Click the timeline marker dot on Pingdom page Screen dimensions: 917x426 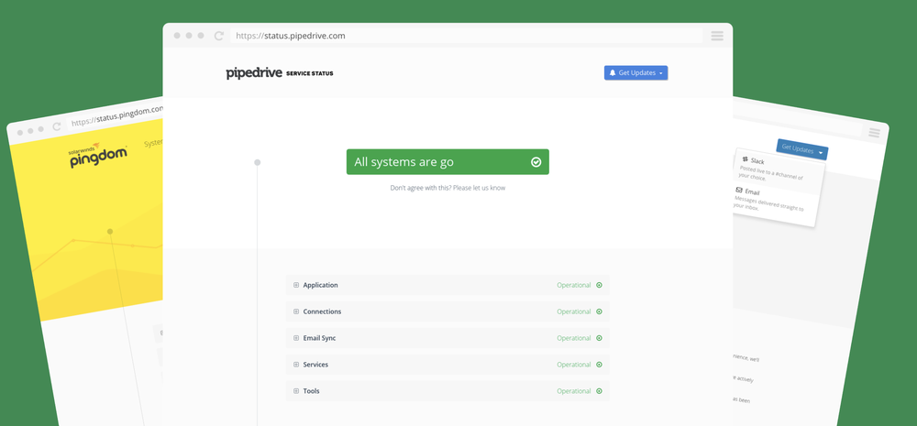tap(110, 232)
